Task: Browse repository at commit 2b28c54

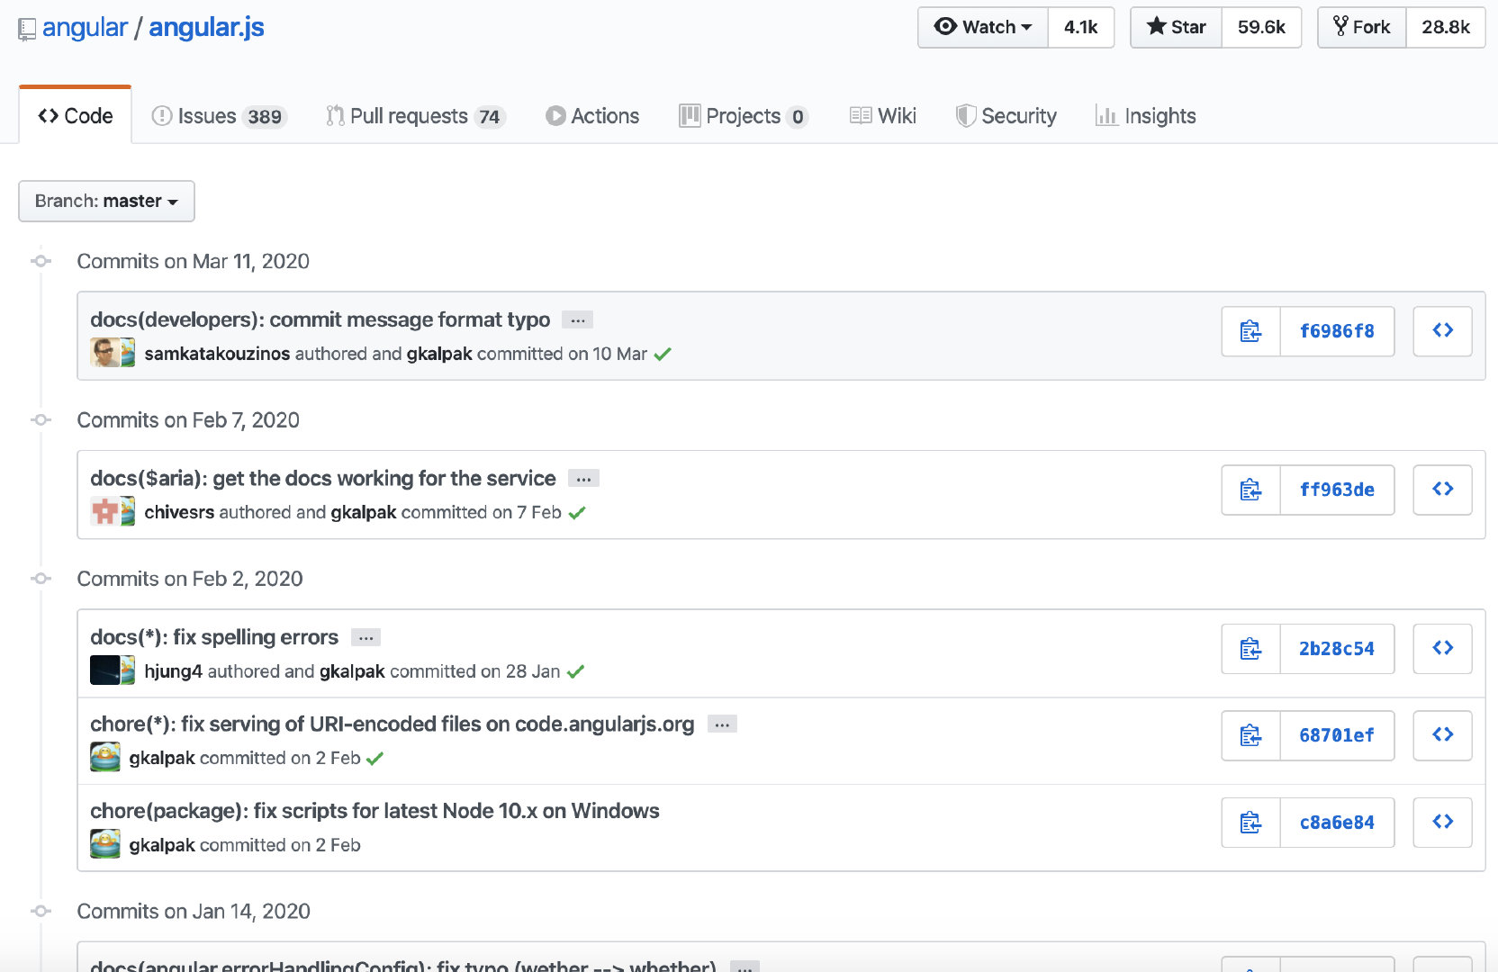Action: click(x=1442, y=649)
